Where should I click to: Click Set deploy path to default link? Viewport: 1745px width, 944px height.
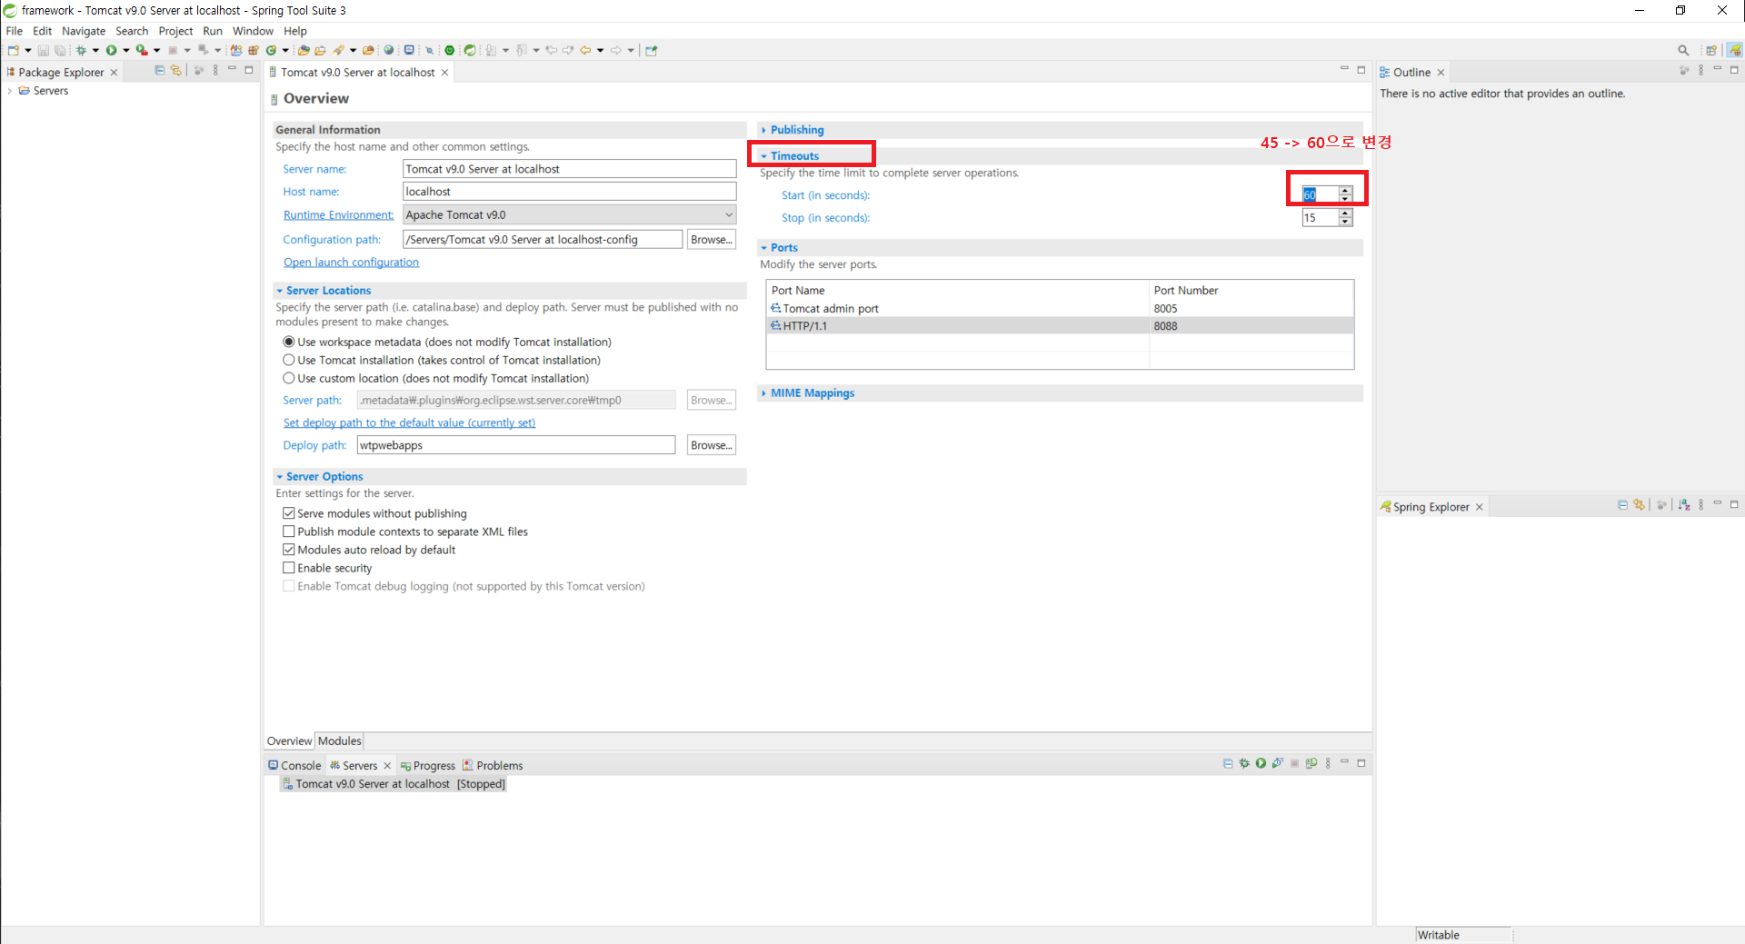(x=409, y=422)
